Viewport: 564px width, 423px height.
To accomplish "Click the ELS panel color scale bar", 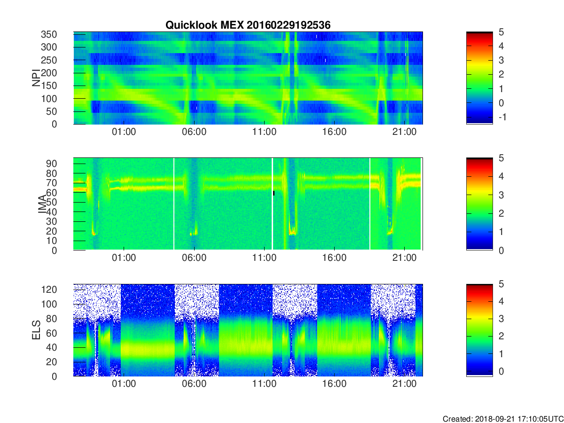I will (x=479, y=330).
